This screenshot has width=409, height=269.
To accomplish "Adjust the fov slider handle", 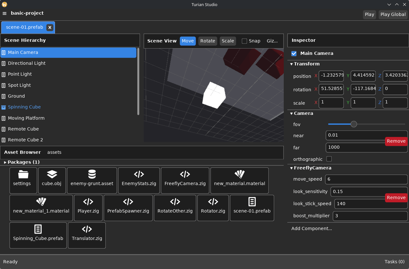I will click(x=354, y=124).
